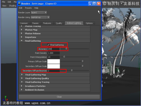Switch to the Features tab
This screenshot has height=106, width=141.
(x=47, y=23)
